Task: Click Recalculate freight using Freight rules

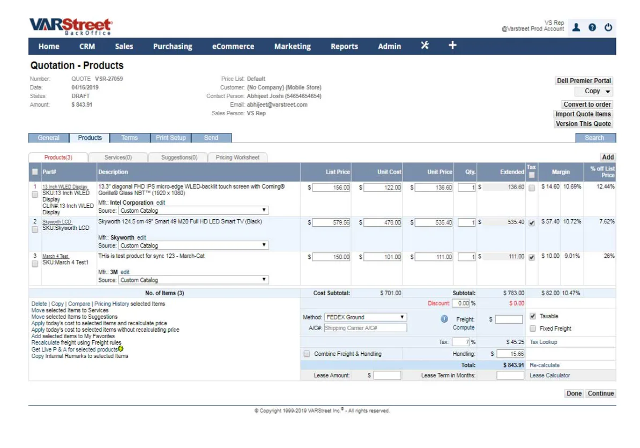Action: [76, 343]
